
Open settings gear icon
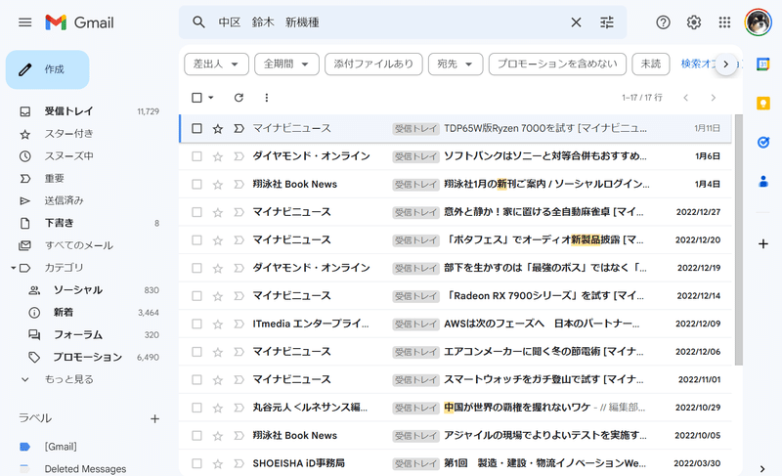coord(694,22)
